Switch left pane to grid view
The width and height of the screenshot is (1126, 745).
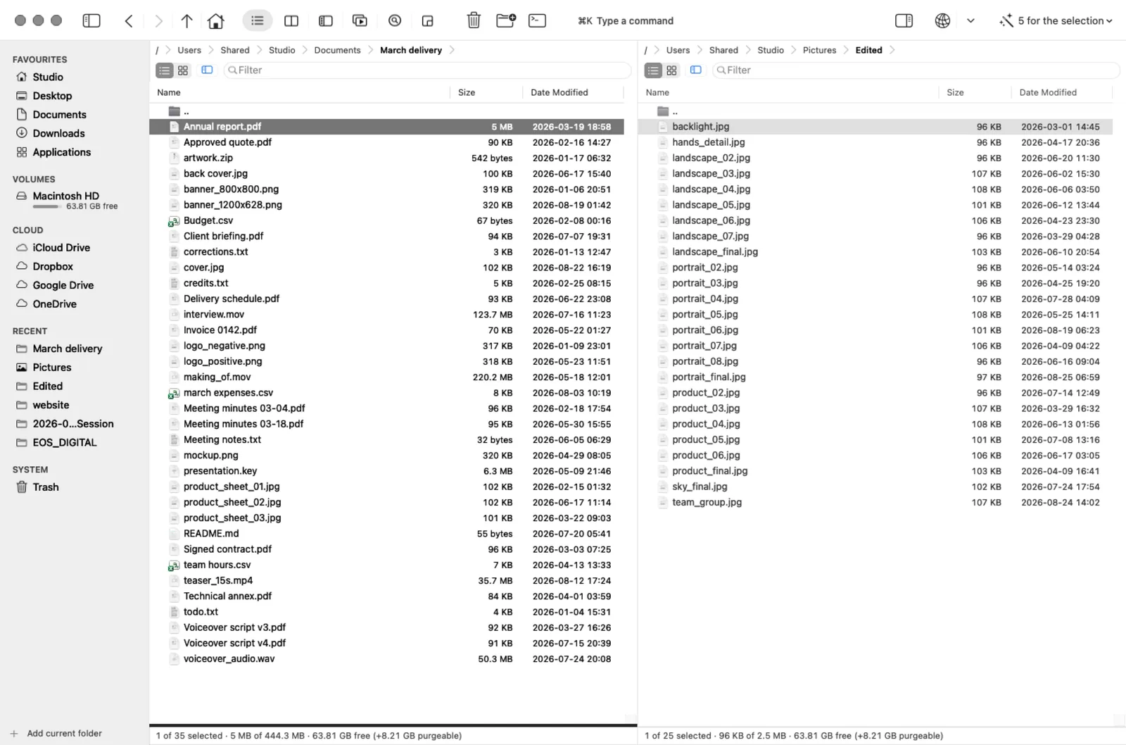(x=183, y=70)
